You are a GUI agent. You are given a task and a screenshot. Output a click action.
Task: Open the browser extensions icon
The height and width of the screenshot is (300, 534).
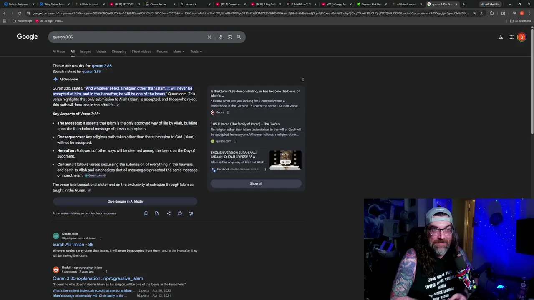(492, 13)
